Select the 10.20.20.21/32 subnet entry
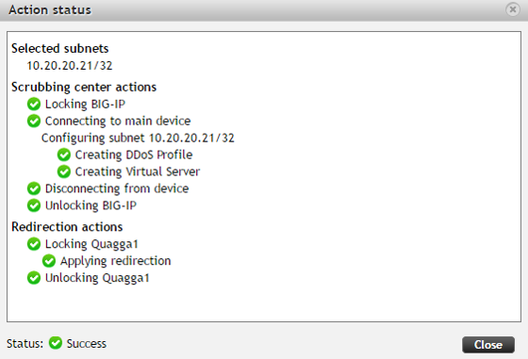The image size is (528, 359). 70,66
